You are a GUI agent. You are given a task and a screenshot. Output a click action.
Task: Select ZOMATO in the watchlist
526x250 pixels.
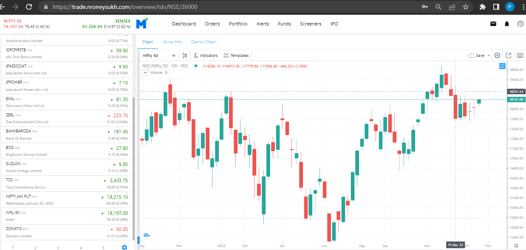pyautogui.click(x=67, y=232)
